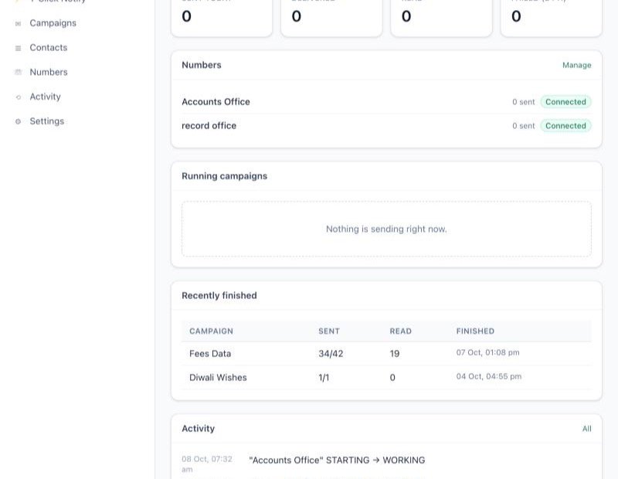Click the Activity card heading
This screenshot has height=479, width=618.
pos(199,429)
